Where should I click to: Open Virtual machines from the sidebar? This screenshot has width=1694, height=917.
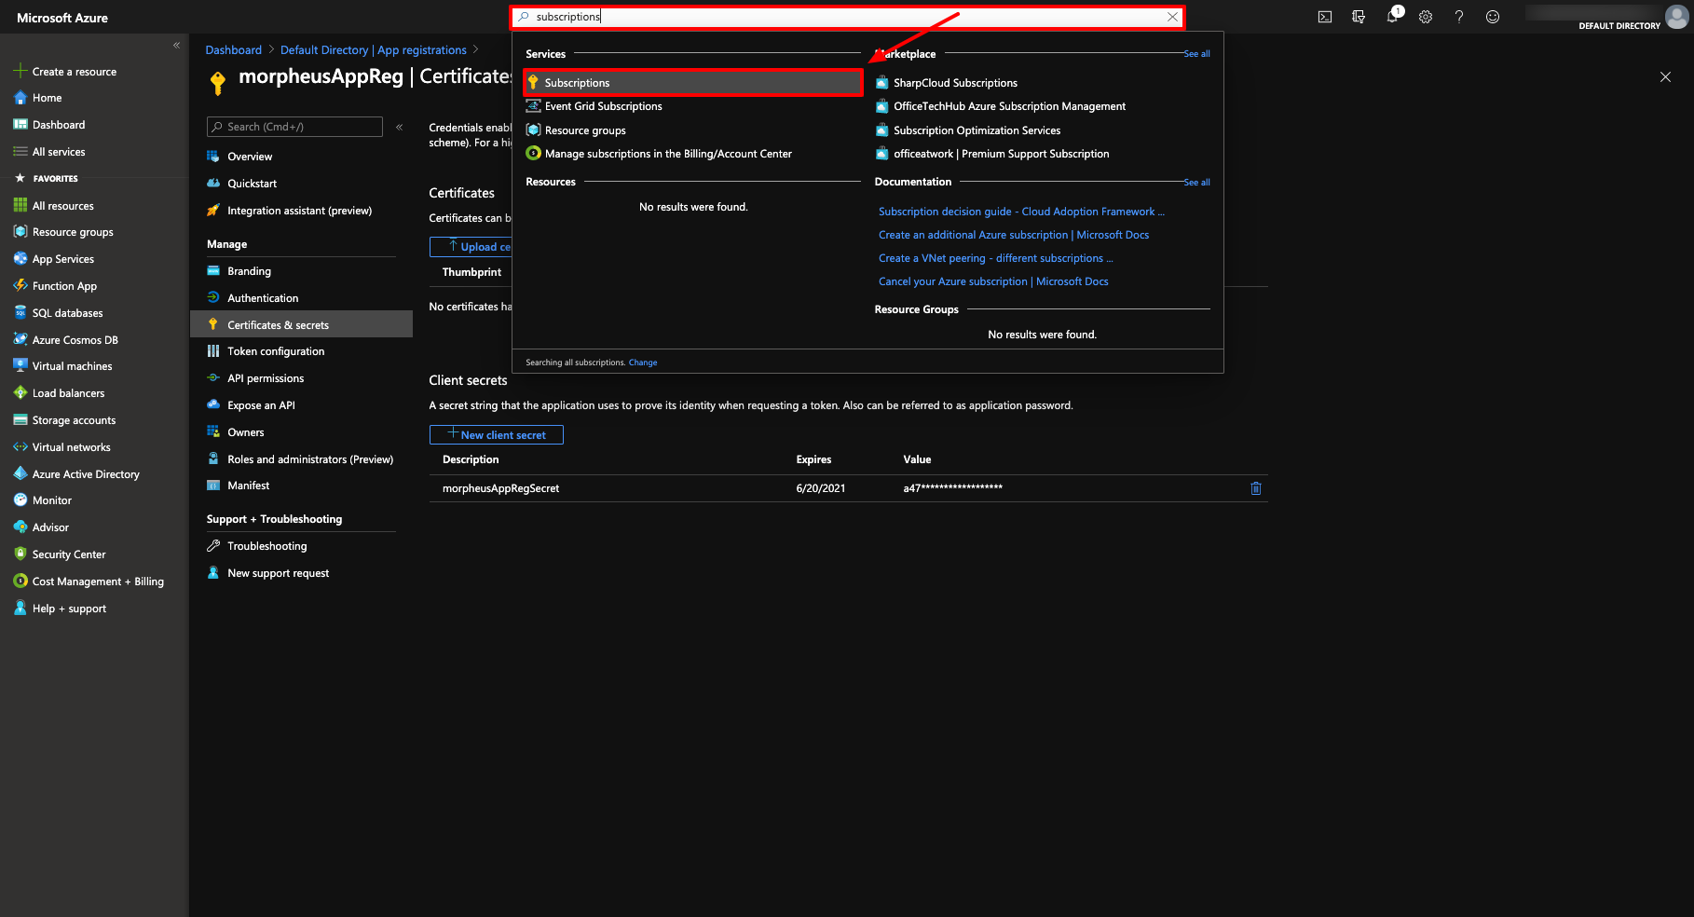(72, 365)
